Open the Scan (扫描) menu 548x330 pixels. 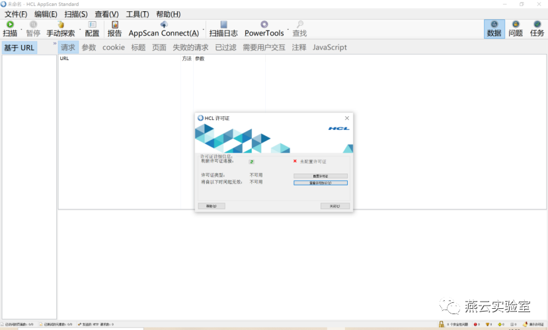tap(76, 15)
